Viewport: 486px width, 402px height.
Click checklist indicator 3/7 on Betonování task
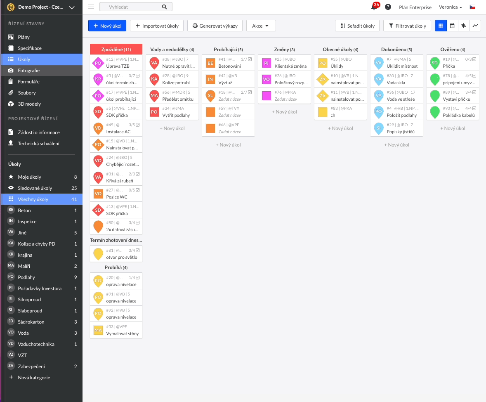coord(246,59)
